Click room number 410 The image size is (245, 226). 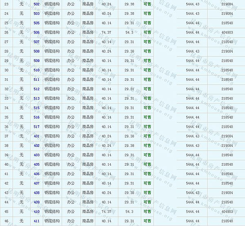[37, 212]
